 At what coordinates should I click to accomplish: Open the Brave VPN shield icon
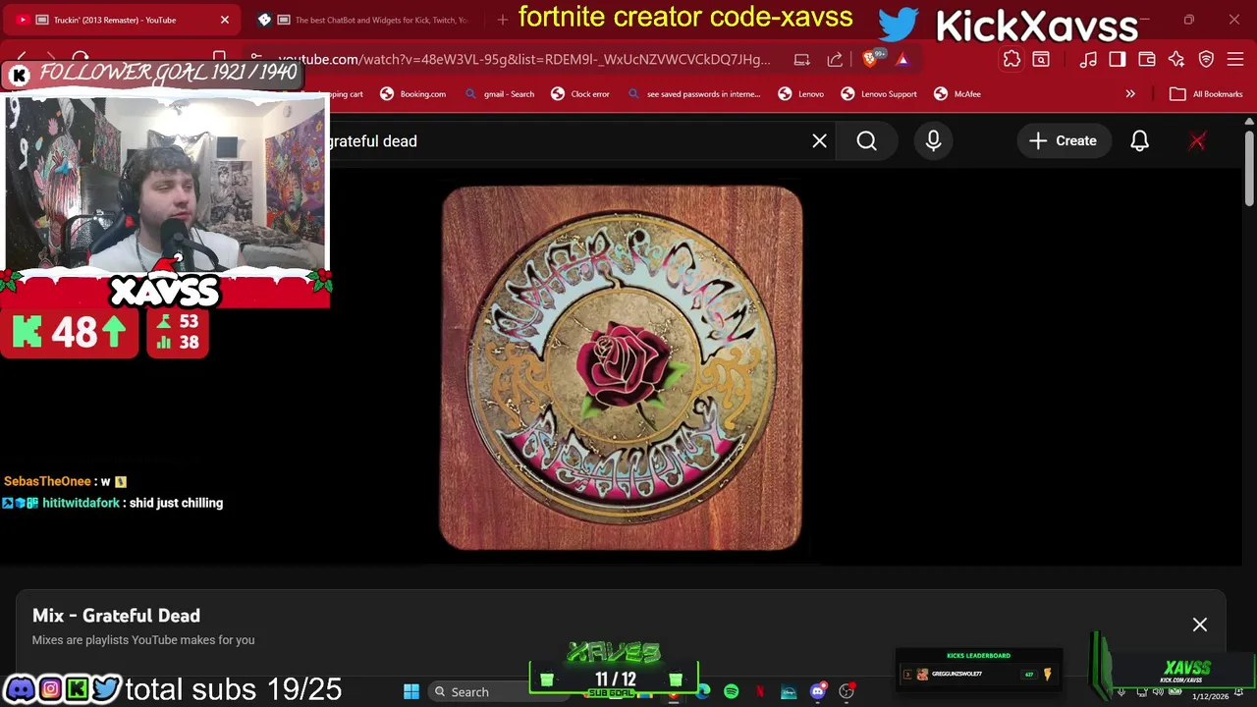tap(1206, 60)
